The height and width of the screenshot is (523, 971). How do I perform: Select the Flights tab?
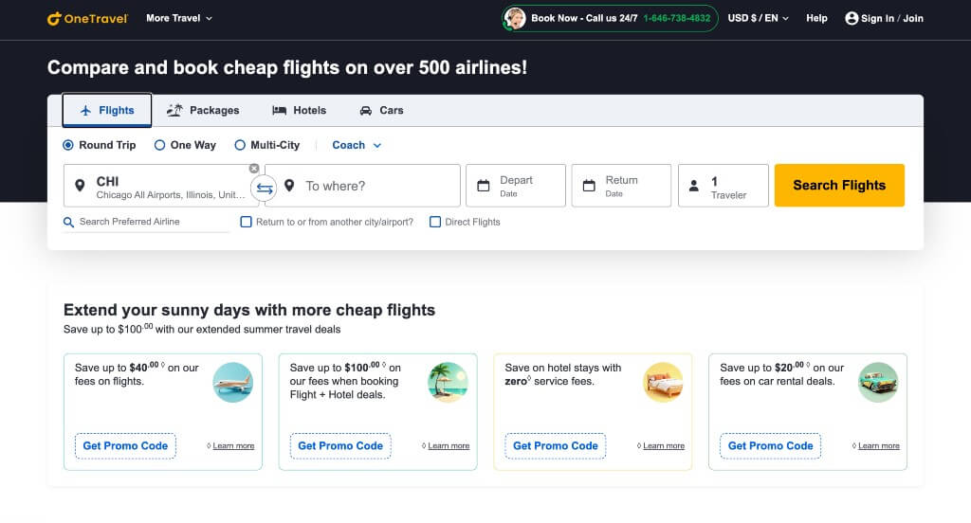tap(107, 110)
